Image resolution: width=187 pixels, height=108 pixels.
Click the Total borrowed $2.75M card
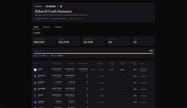(x=94, y=41)
